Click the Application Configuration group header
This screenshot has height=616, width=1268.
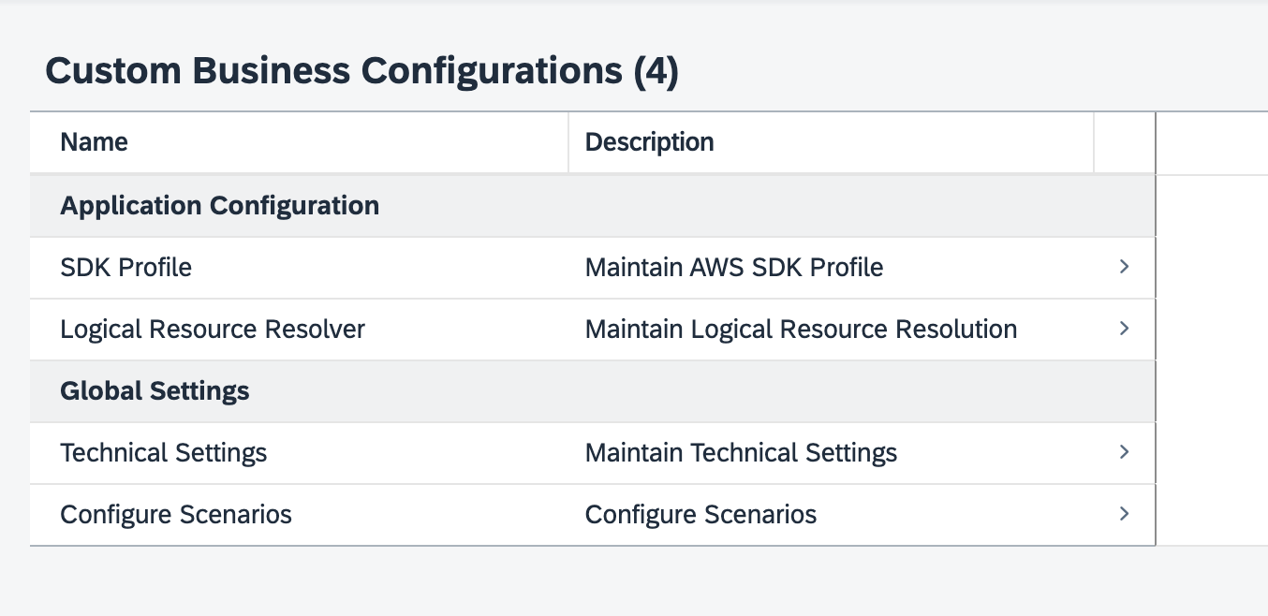click(x=219, y=205)
